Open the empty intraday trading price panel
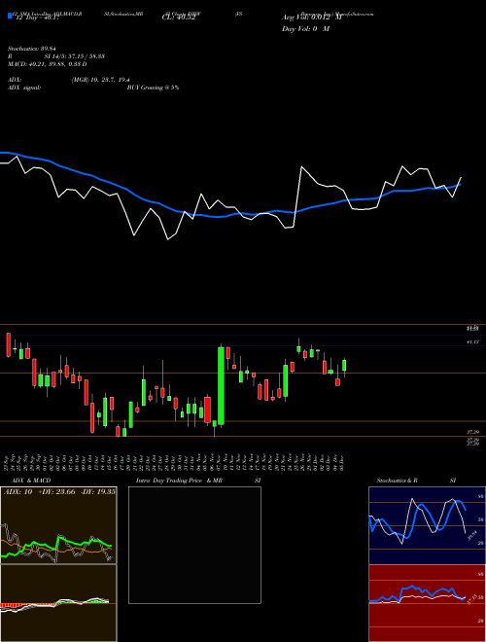 (x=194, y=545)
